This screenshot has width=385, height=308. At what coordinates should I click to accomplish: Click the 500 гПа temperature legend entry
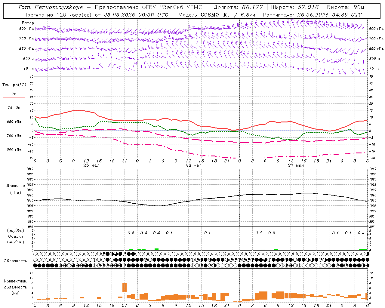pyautogui.click(x=14, y=149)
